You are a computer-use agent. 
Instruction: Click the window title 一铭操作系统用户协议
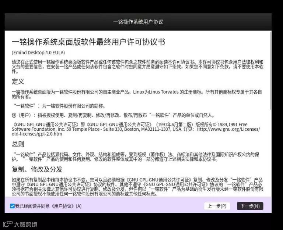pos(138,22)
